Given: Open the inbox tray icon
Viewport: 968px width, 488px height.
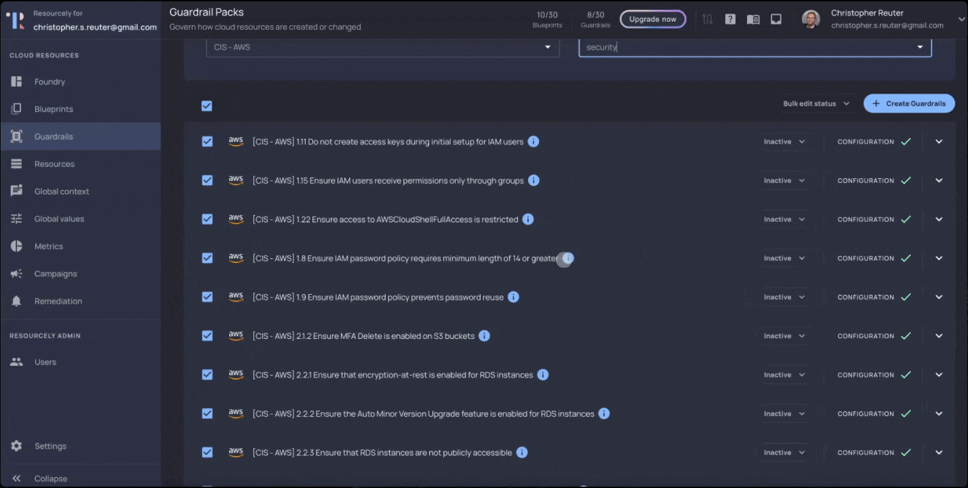Looking at the screenshot, I should (x=776, y=19).
